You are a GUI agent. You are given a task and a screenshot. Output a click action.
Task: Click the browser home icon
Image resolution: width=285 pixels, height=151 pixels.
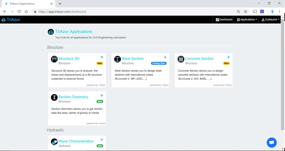[26, 12]
